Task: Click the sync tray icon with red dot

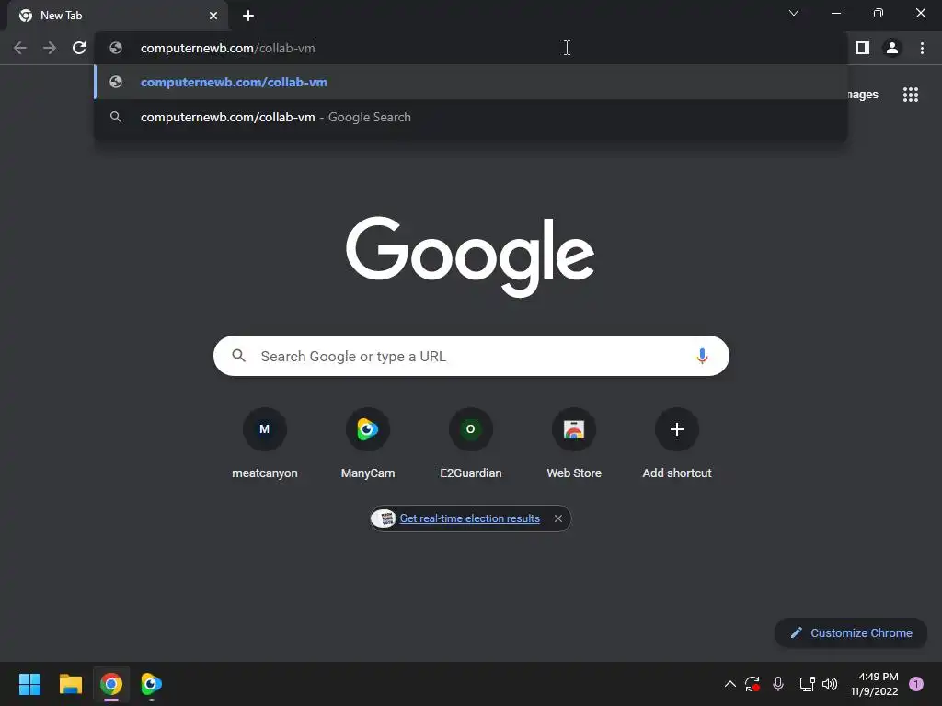Action: click(752, 684)
